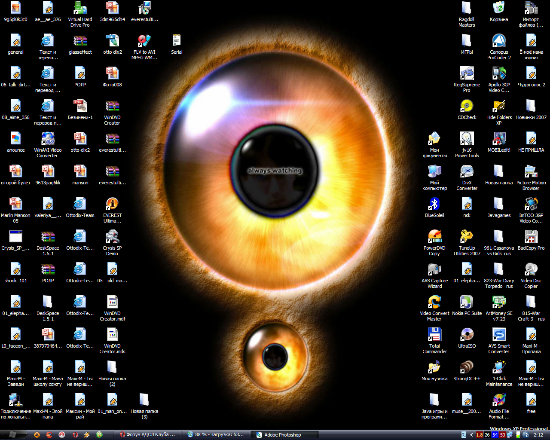The height and width of the screenshot is (440, 550).
Task: Select the WinAVI Video Converter icon
Action: pos(48,139)
